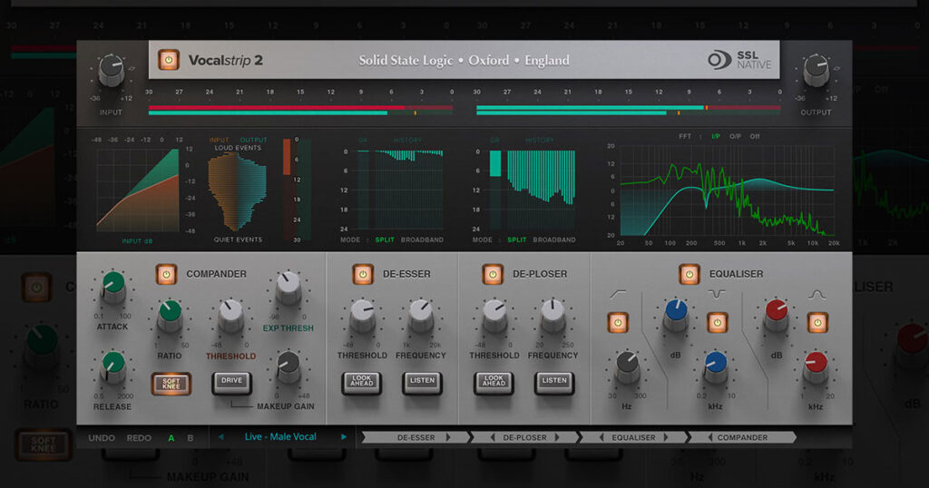The image size is (929, 488).
Task: Click the De-Esser Frequency knob
Action: (421, 316)
